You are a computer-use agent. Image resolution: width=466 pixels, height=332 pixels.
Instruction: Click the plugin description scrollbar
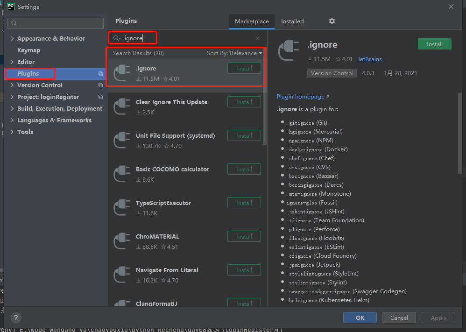click(x=460, y=133)
